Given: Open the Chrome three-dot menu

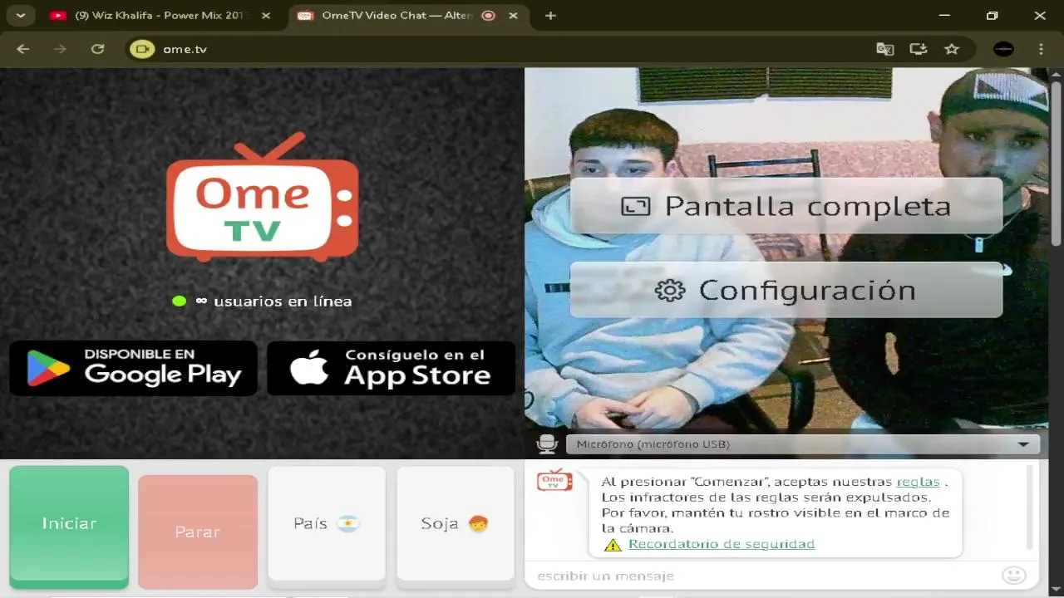Looking at the screenshot, I should 1041,49.
